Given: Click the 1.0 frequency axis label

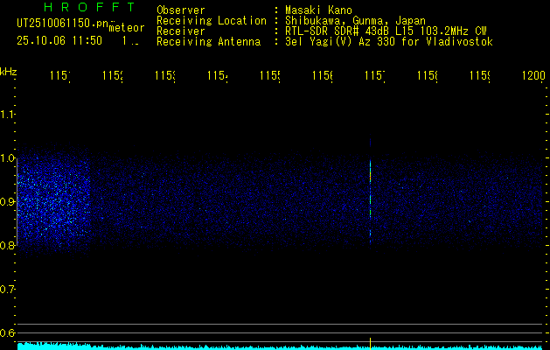Looking at the screenshot, I should click(7, 158).
